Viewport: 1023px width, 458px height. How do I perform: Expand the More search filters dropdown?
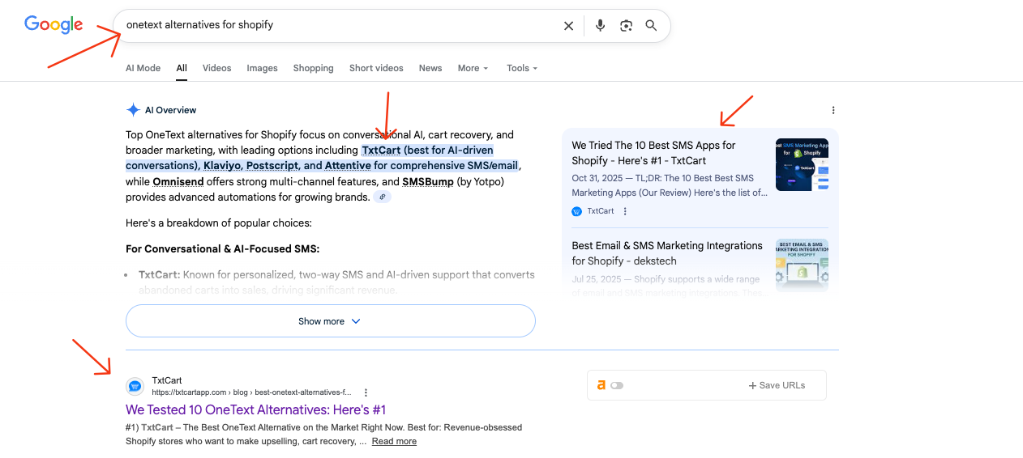473,68
